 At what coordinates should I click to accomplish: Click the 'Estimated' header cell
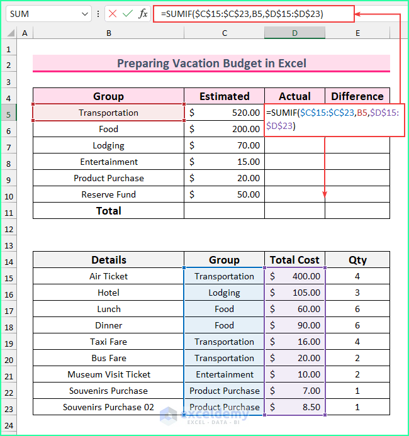225,96
